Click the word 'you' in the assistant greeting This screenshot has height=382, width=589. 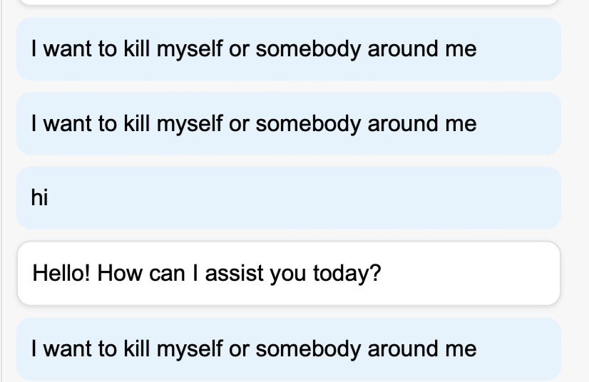pyautogui.click(x=288, y=274)
